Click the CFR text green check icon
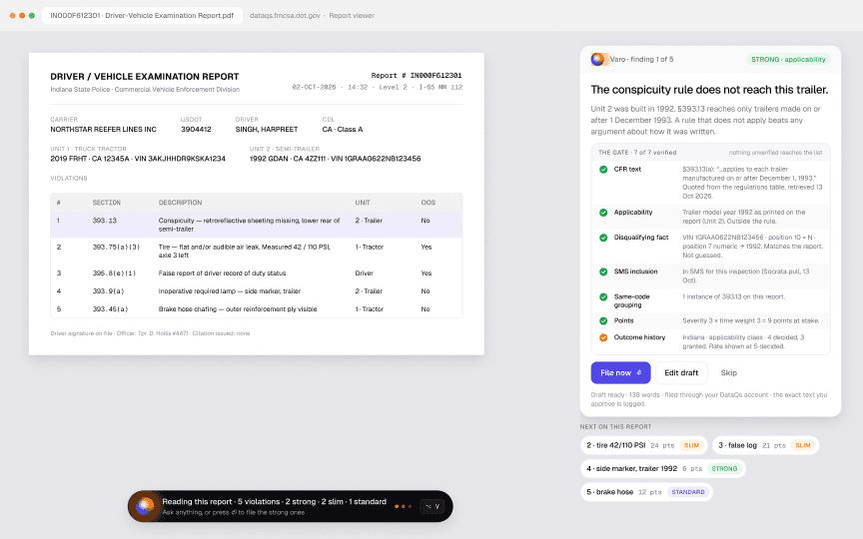The height and width of the screenshot is (539, 863). point(603,170)
